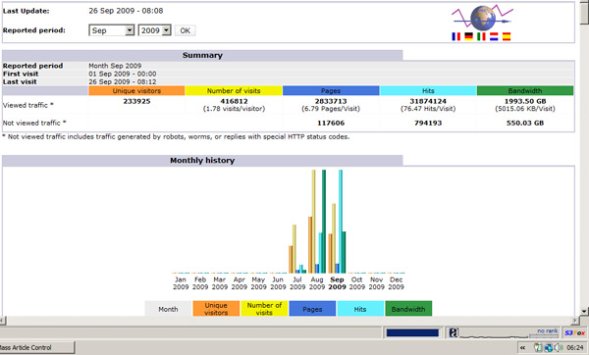Click the bold Sep 2009 chart label
The height and width of the screenshot is (355, 589).
pyautogui.click(x=337, y=283)
